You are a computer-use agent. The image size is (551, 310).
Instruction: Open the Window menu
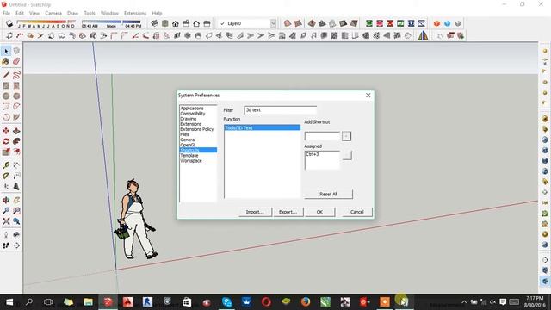tap(109, 14)
